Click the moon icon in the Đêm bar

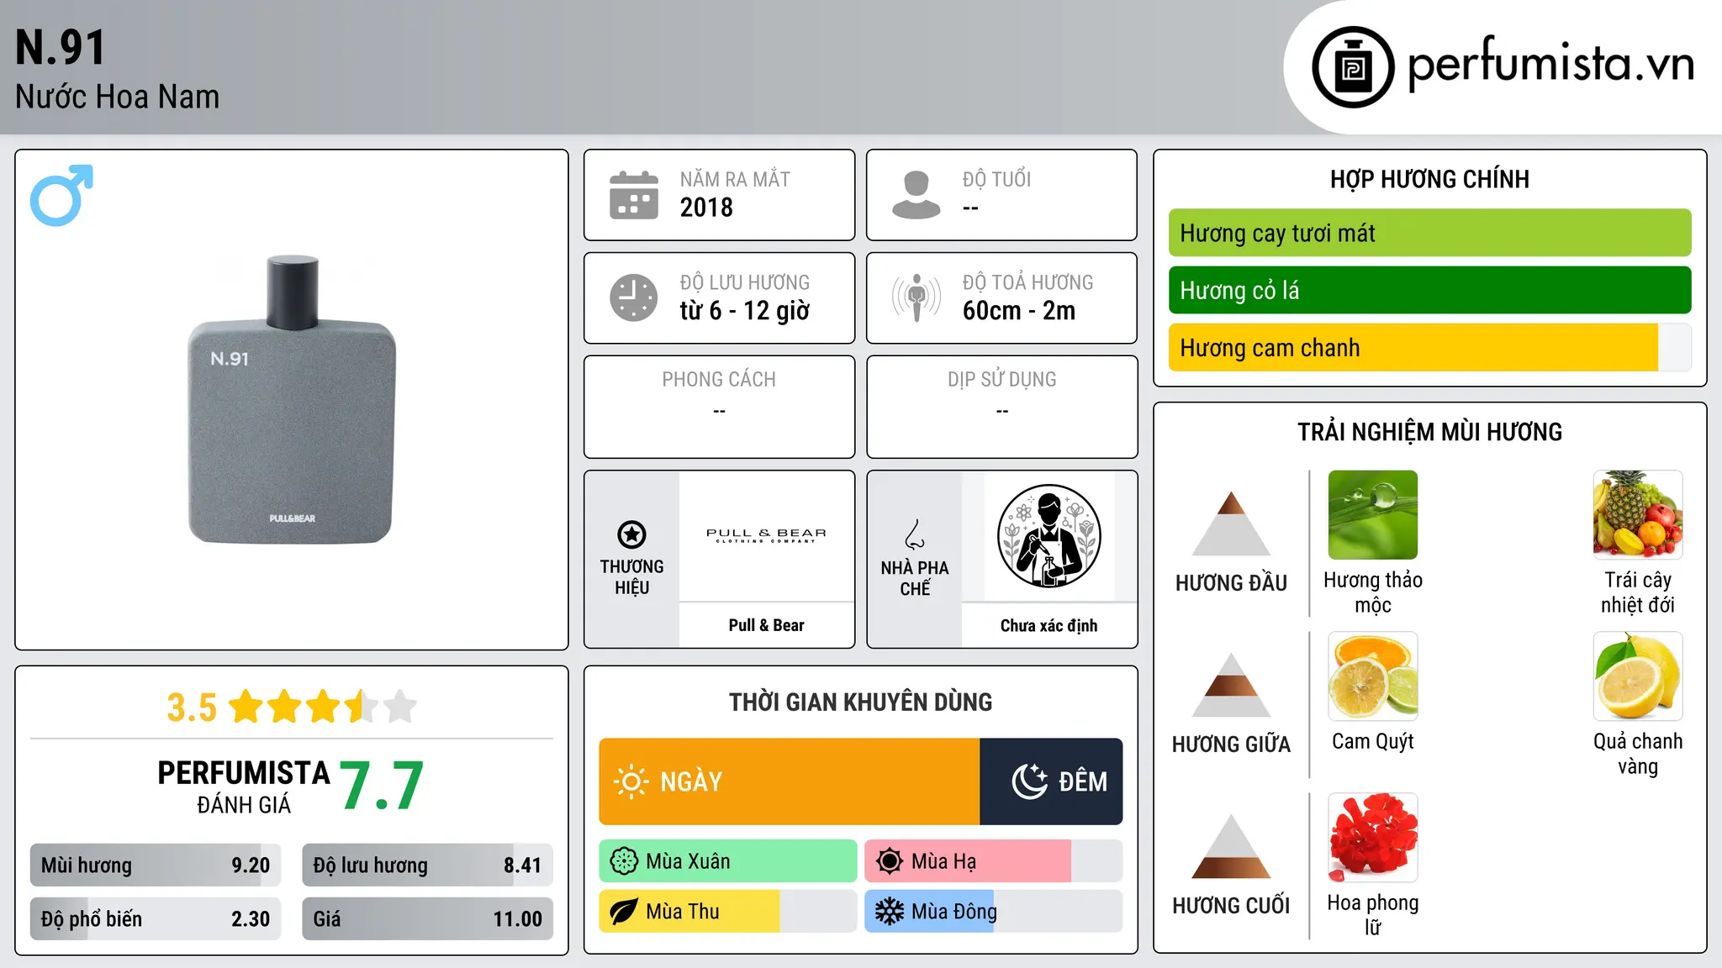coord(1029,781)
